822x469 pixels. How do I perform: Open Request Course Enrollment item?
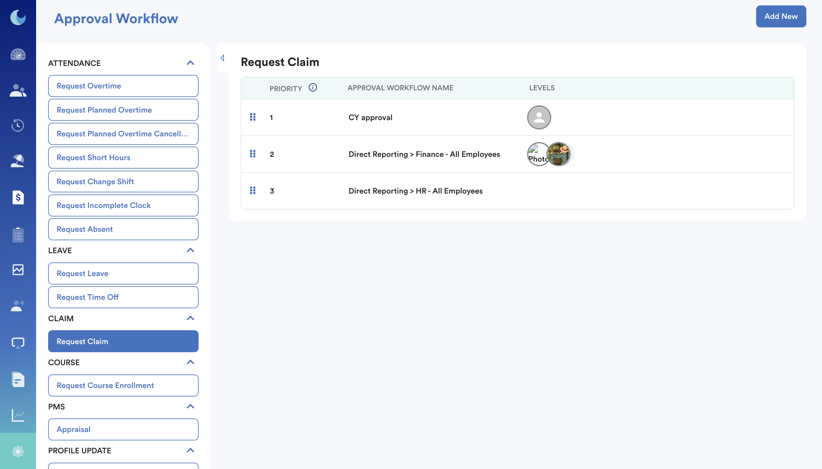[123, 385]
